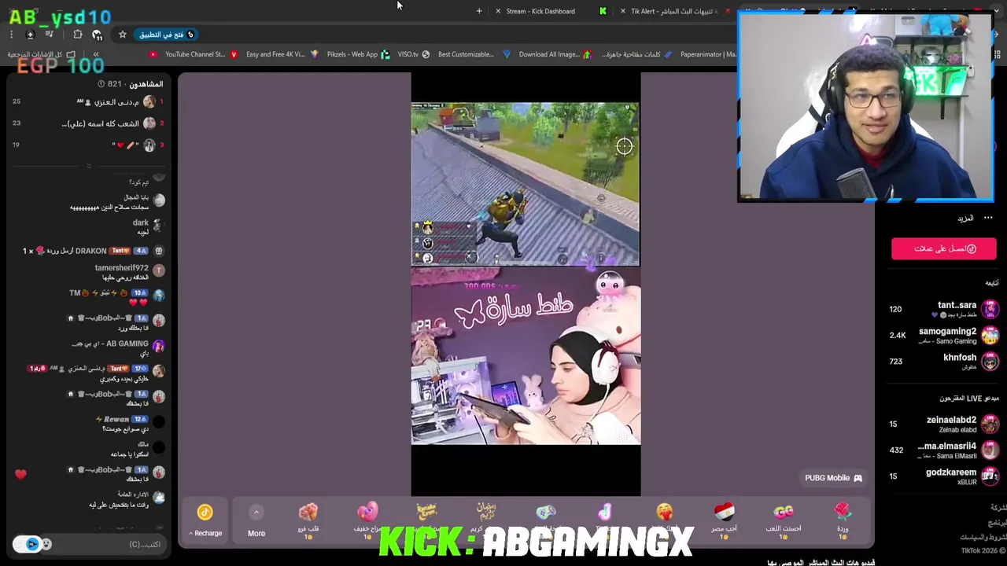Click Rewan chat username
1007x566 pixels.
tap(116, 419)
